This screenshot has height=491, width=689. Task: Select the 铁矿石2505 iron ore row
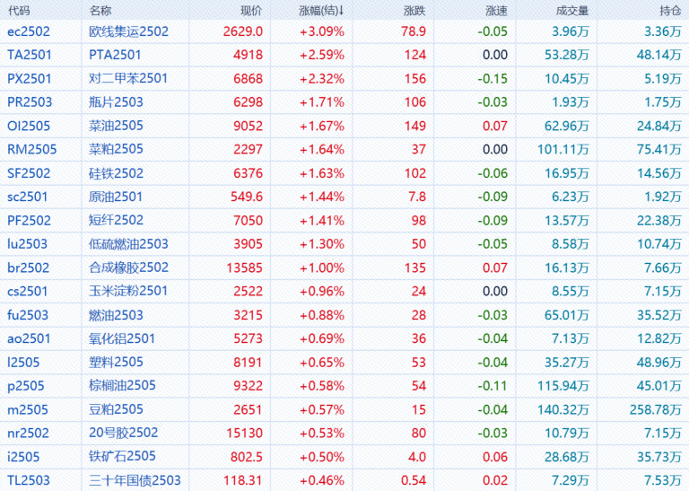pyautogui.click(x=122, y=456)
